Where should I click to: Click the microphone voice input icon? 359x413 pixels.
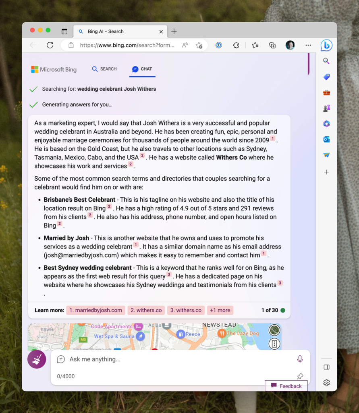[300, 359]
